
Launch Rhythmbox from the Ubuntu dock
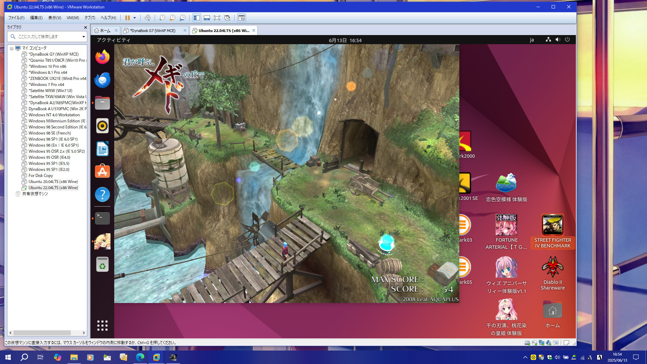102,126
